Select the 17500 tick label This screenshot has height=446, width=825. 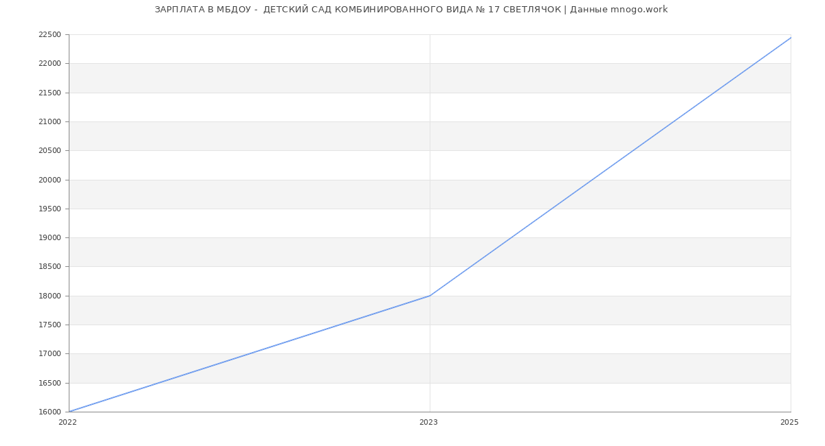coord(49,325)
